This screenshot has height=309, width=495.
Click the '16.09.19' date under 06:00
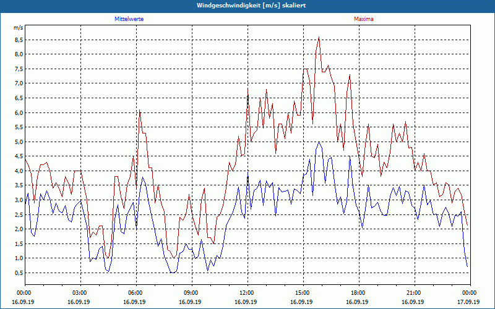[134, 302]
